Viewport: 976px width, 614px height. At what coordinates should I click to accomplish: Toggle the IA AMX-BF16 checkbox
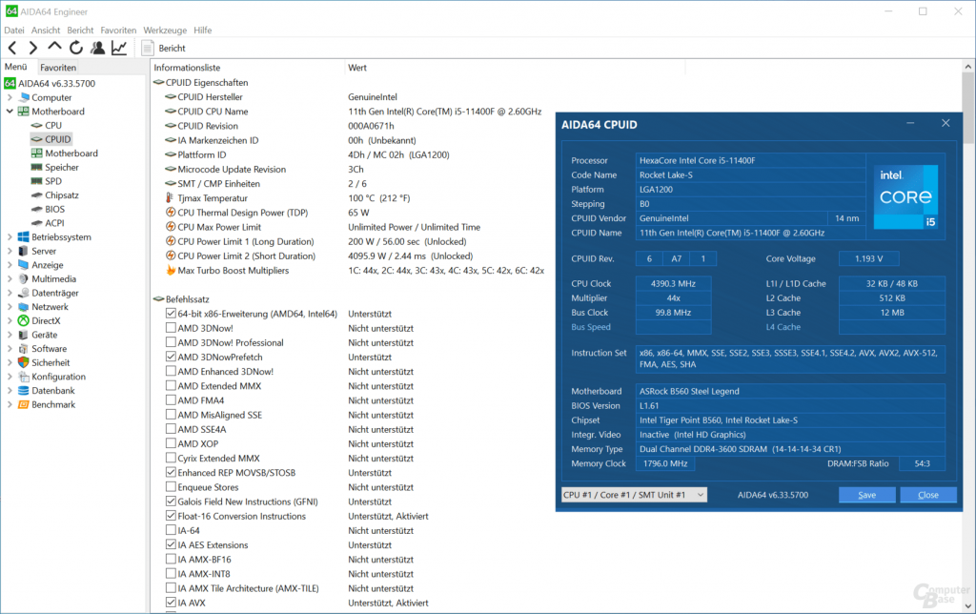point(171,560)
